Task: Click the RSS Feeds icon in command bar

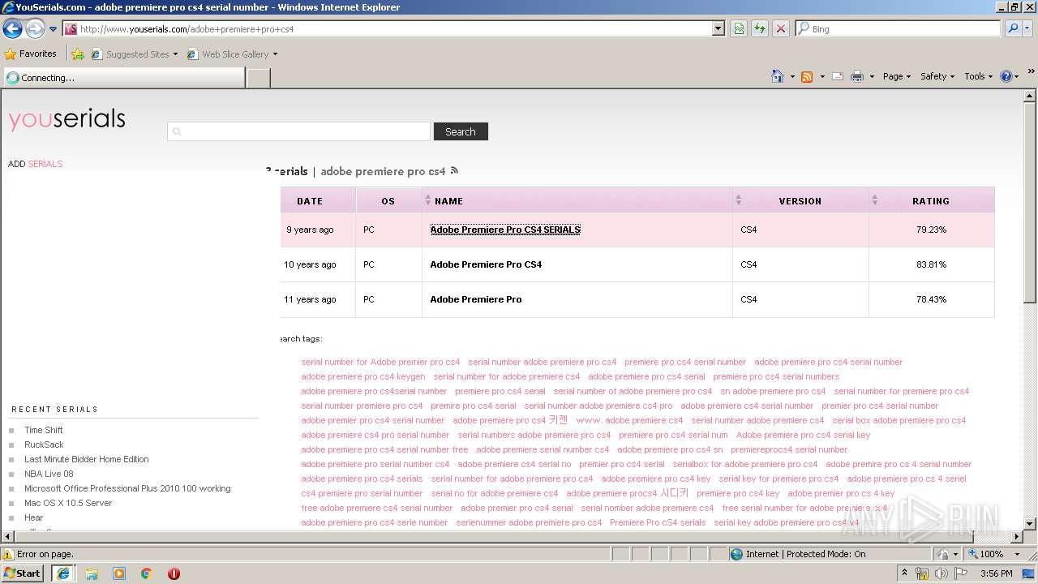Action: [807, 76]
